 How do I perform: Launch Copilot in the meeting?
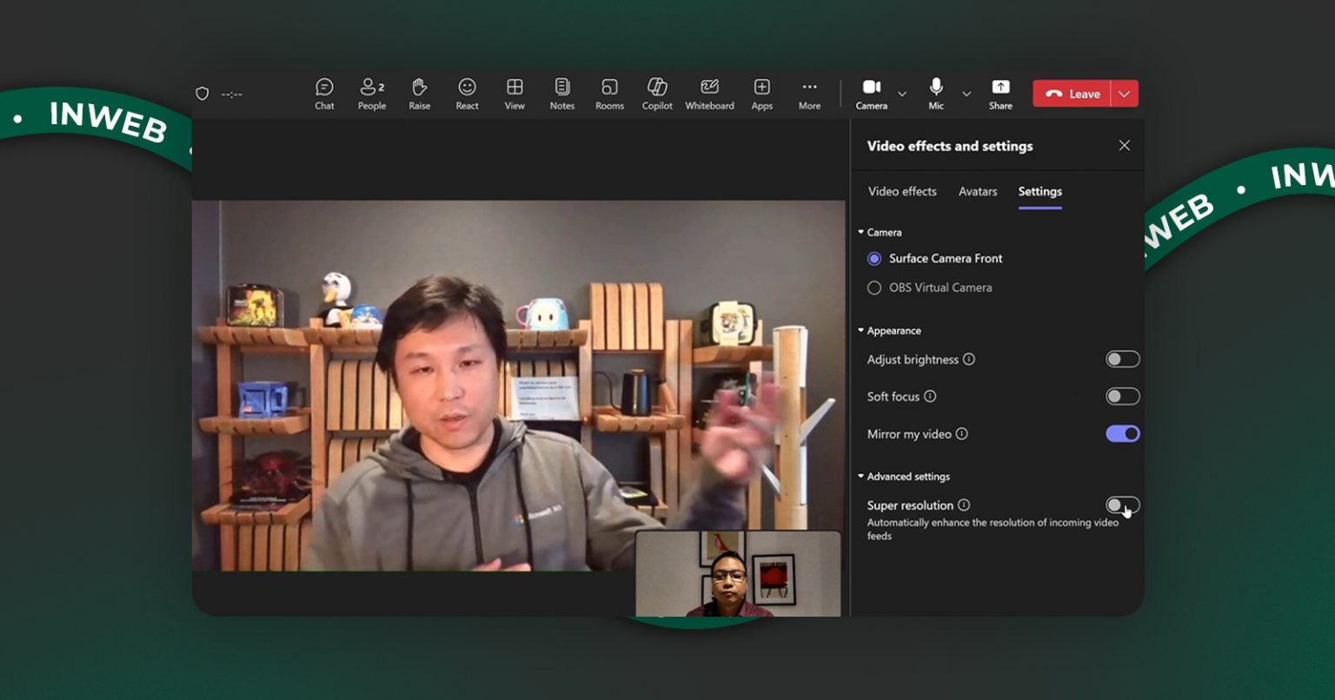[x=657, y=94]
